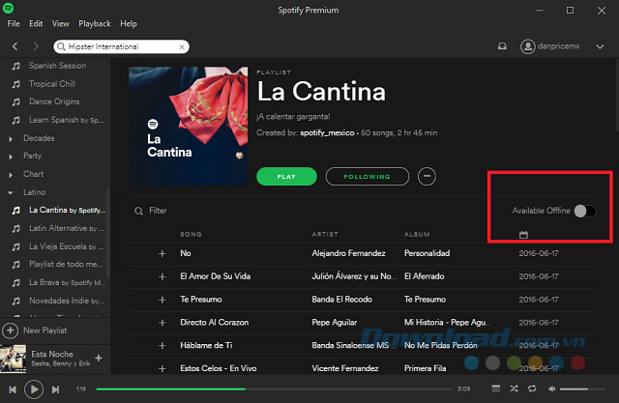Click the Esta Noche album thumbnail
The width and height of the screenshot is (619, 403).
13,359
